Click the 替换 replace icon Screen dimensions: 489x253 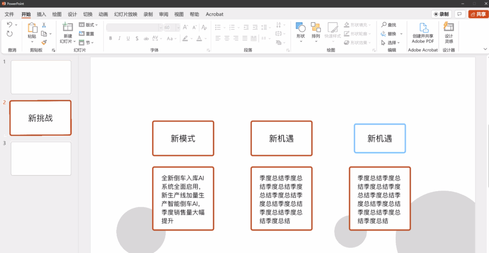click(388, 33)
